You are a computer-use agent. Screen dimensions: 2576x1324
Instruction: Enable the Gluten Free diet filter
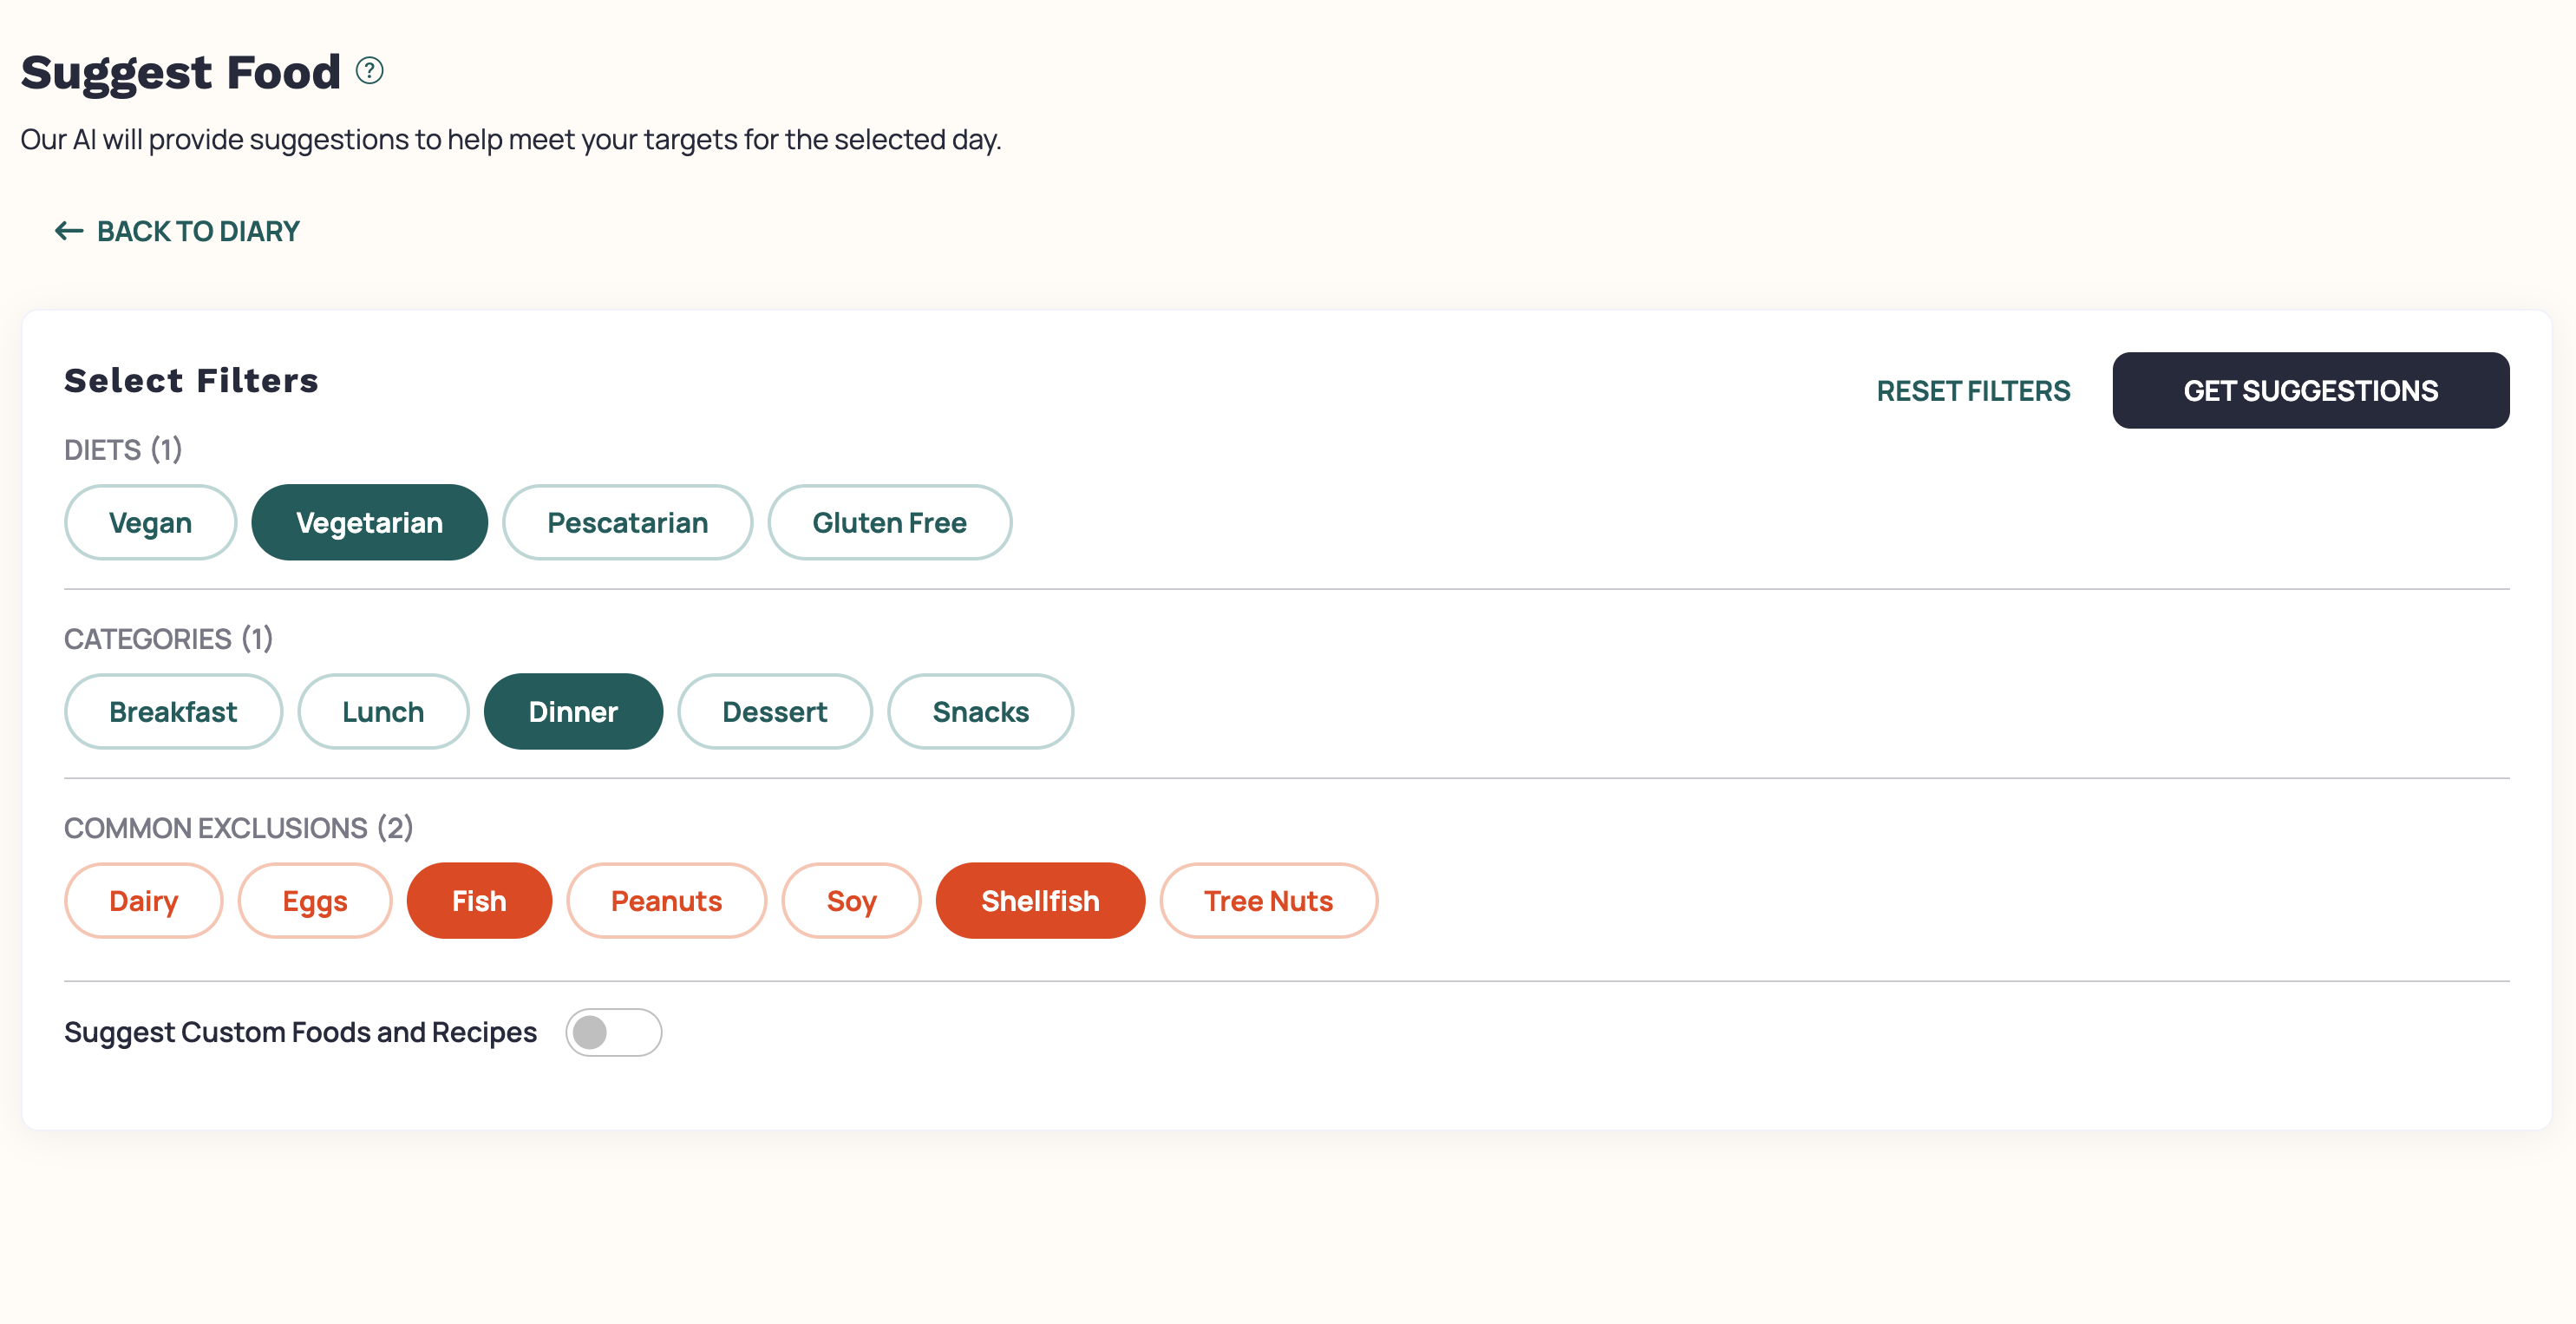[x=889, y=523]
